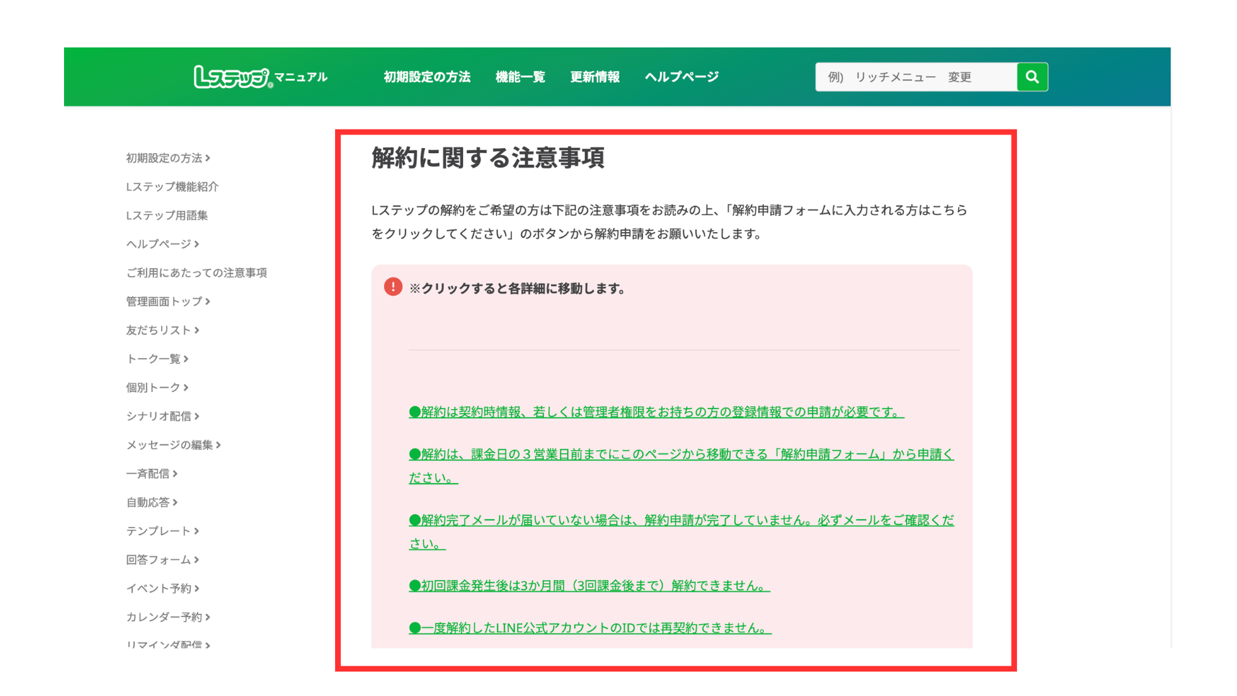Viewport: 1237px width, 696px height.
Task: Click link about applying 3営業日前 before billing
Action: click(x=680, y=454)
